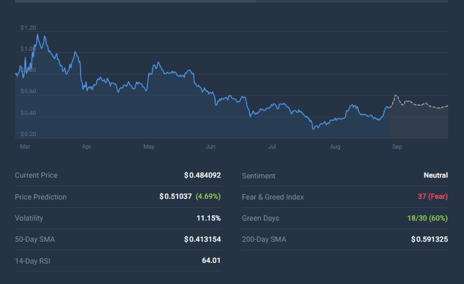Select the $0.484092 current price value
Viewport: 464px width, 284px height.
pyautogui.click(x=203, y=175)
